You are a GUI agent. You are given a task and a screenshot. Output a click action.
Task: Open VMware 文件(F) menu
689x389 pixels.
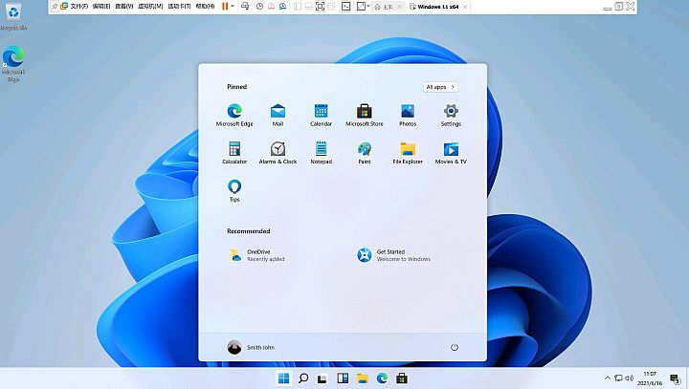click(79, 7)
